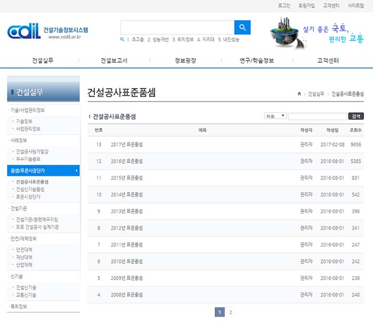Viewport: 373px width, 322px height.
Task: Click the 회원가입 link
Action: click(306, 5)
